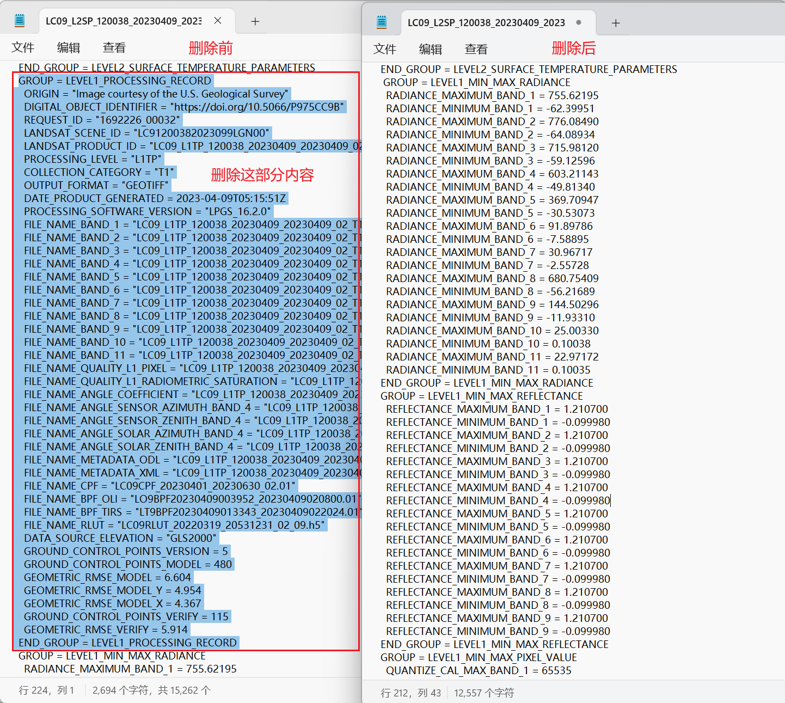
Task: Click the RADIANCE_MINIMUM_BAND_8 = -56.21689 line
Action: point(490,291)
